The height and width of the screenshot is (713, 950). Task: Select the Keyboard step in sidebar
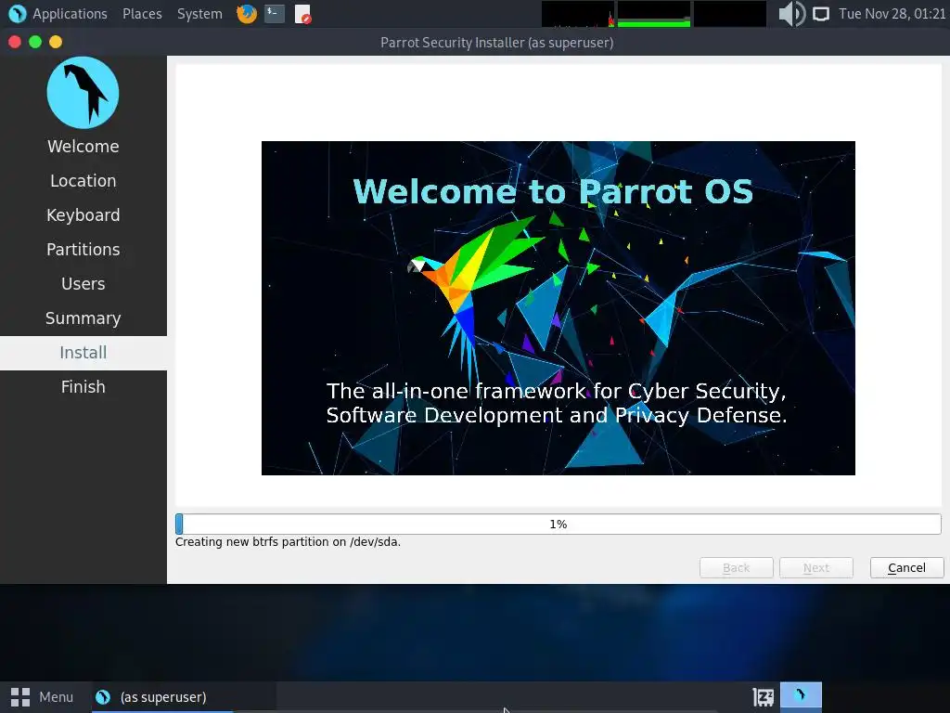(83, 215)
